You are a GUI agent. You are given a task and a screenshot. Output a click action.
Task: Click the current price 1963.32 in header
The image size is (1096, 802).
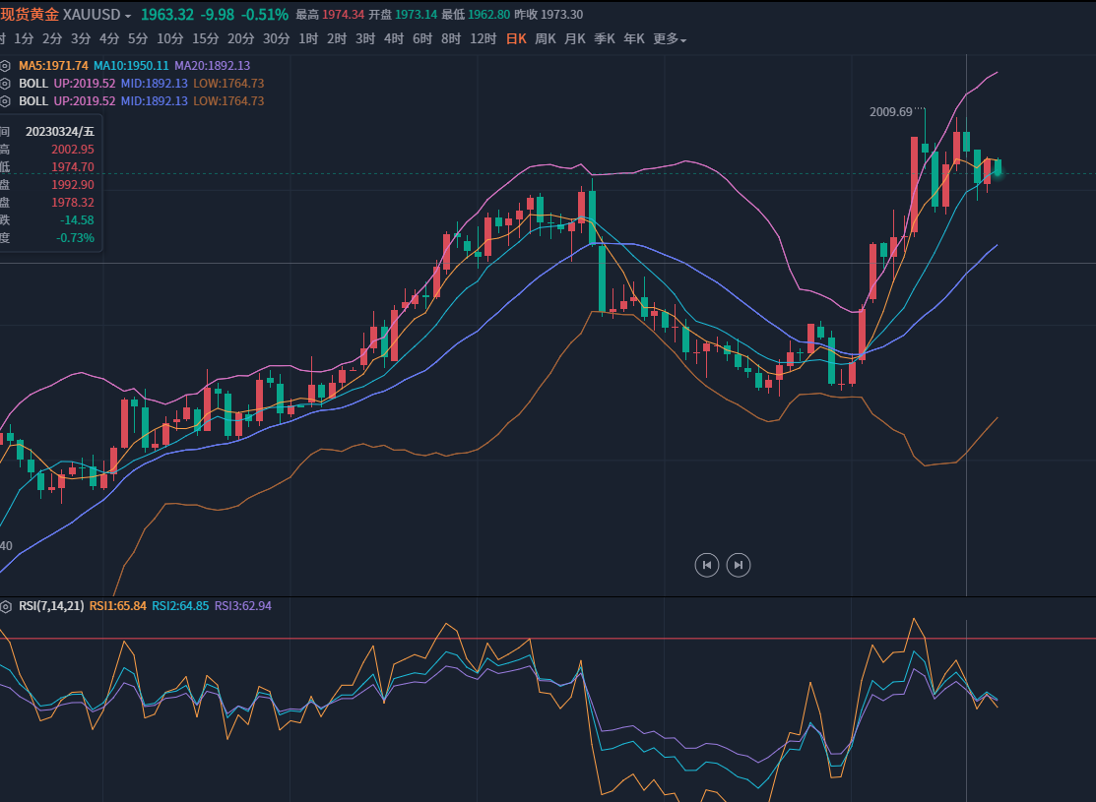[167, 15]
